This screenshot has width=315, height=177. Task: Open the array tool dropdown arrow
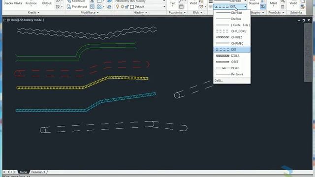104,7
